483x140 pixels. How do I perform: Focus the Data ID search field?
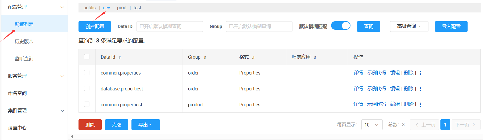[170, 27]
